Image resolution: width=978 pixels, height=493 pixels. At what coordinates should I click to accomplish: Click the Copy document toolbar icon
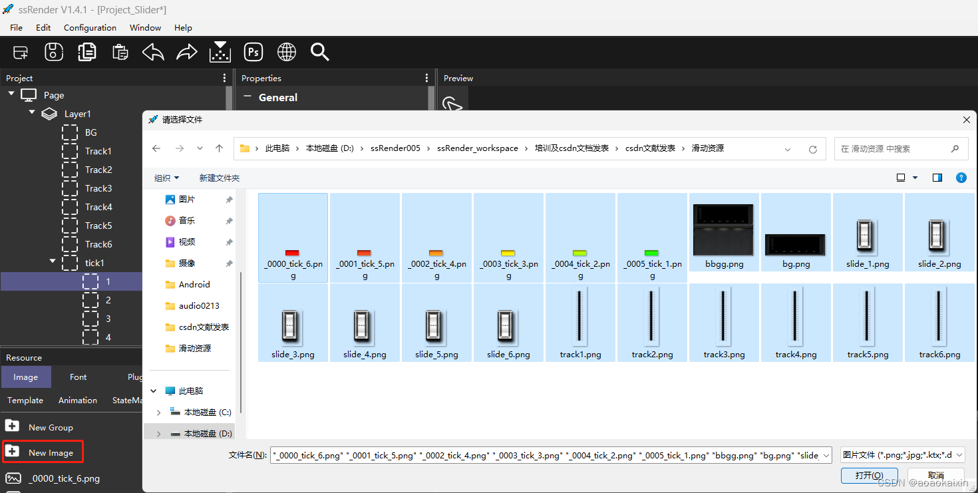86,52
